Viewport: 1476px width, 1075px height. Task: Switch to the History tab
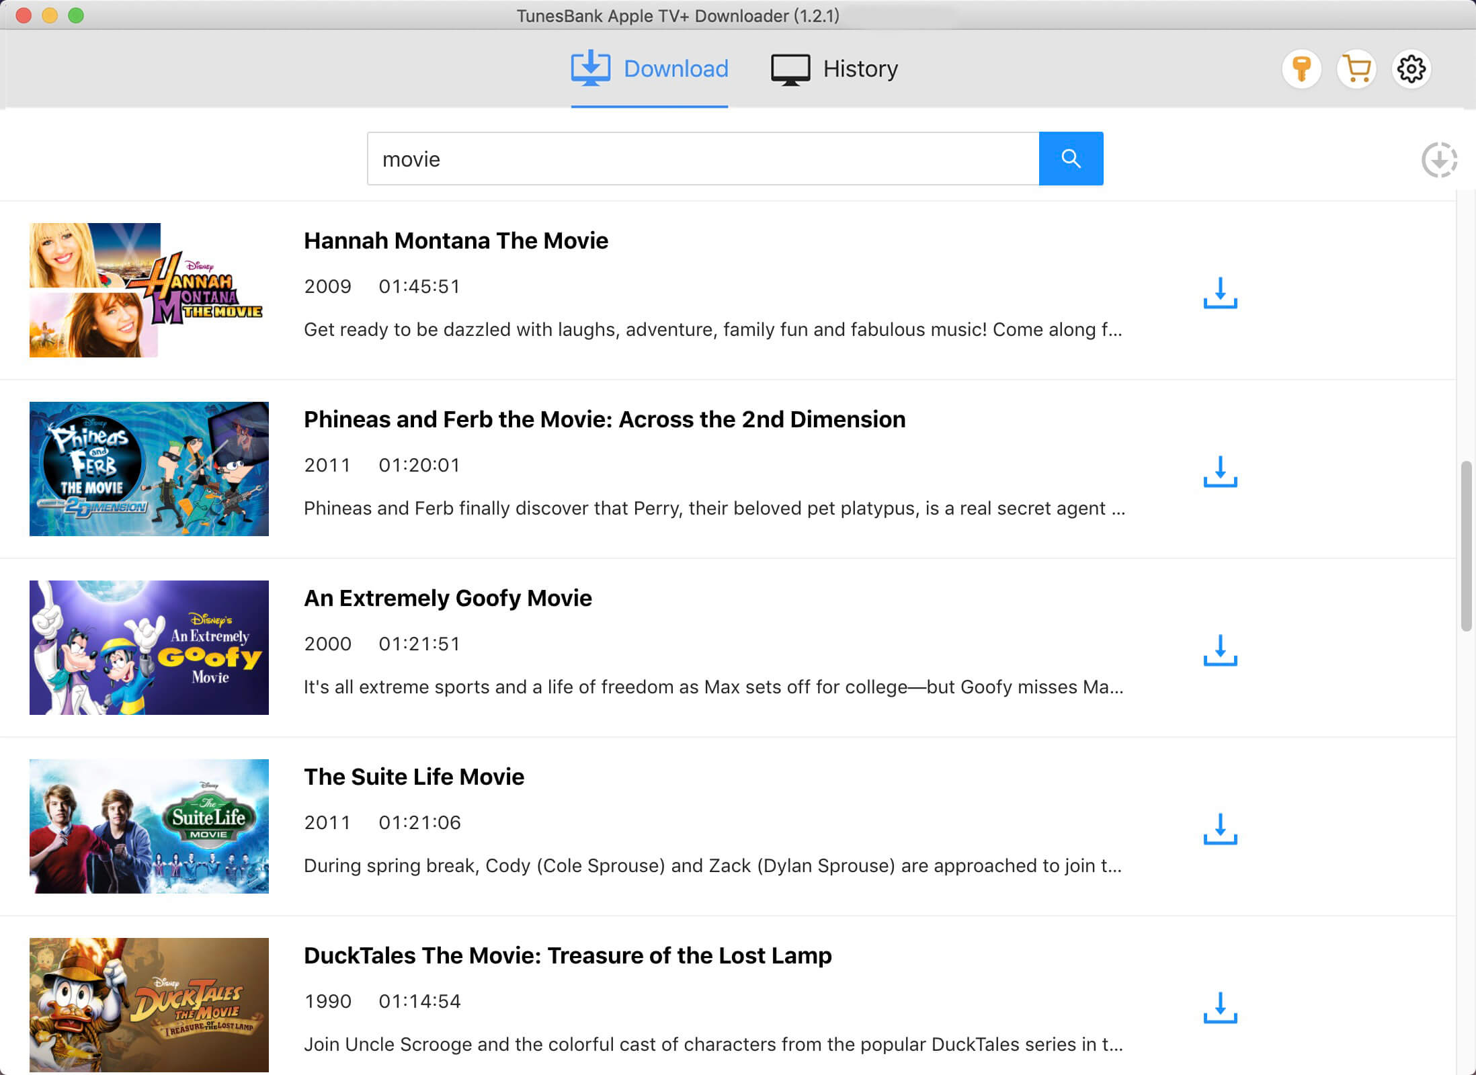coord(833,69)
